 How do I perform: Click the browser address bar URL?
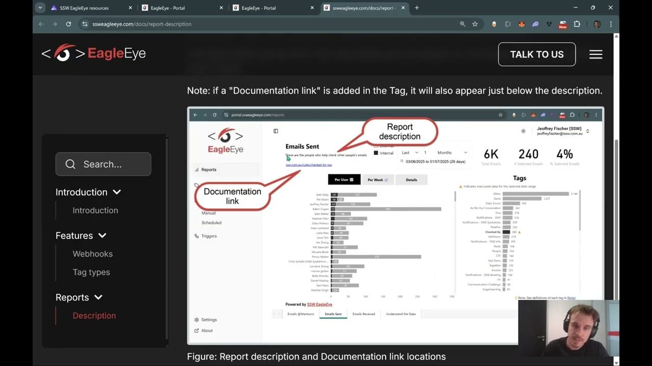[x=142, y=24]
